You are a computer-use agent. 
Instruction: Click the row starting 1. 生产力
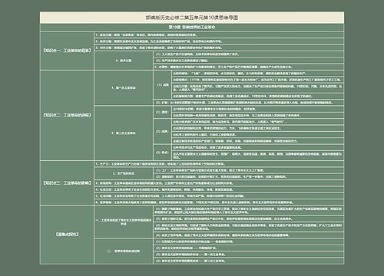coord(219,164)
